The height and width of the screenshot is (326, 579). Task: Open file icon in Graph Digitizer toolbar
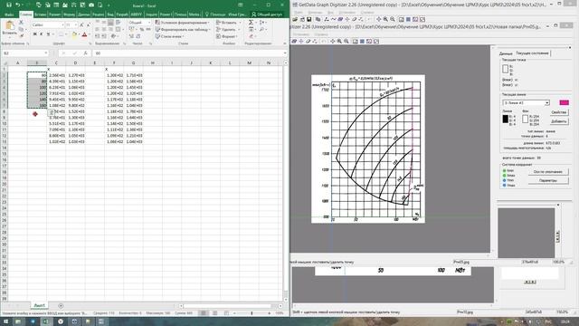(295, 19)
